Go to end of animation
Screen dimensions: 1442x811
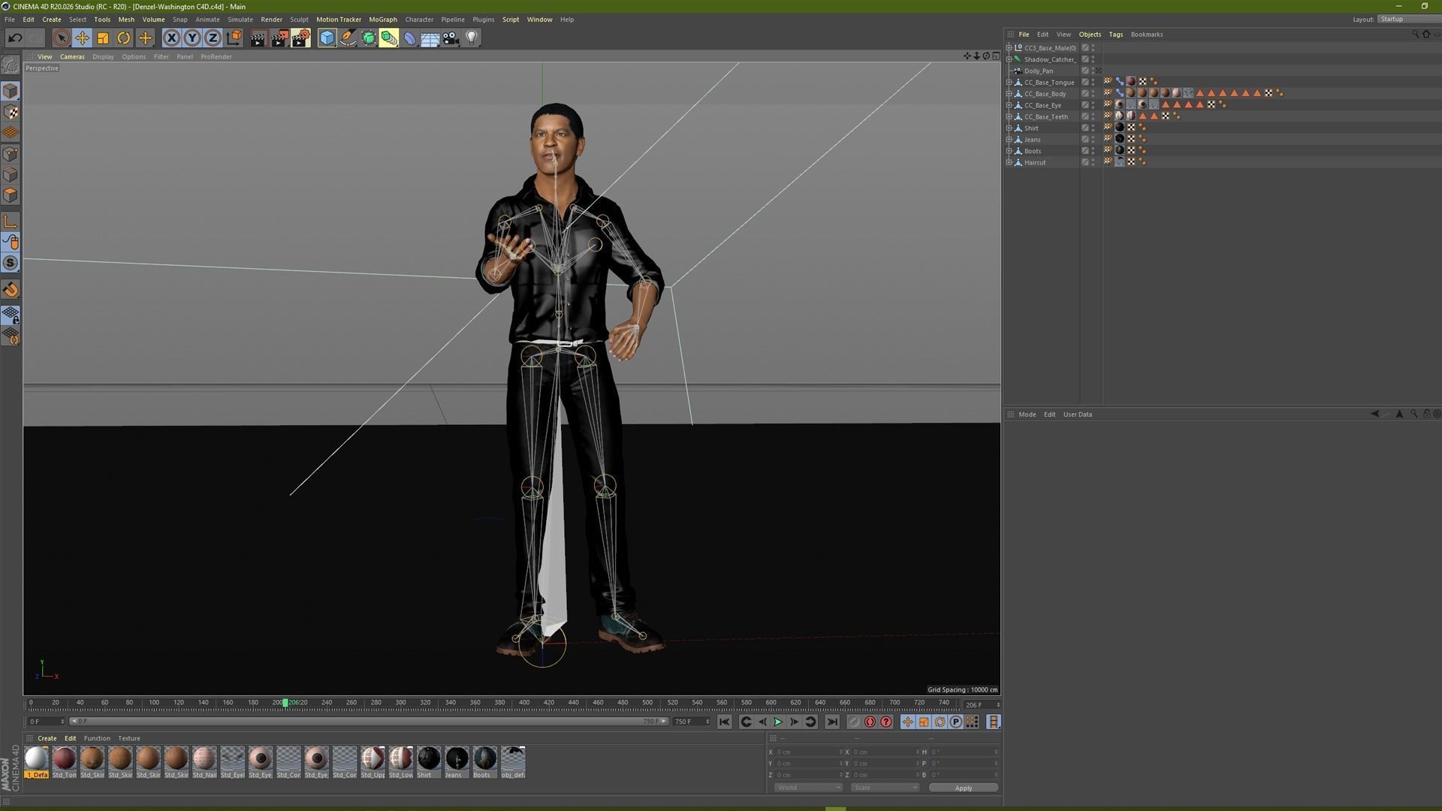pyautogui.click(x=832, y=722)
